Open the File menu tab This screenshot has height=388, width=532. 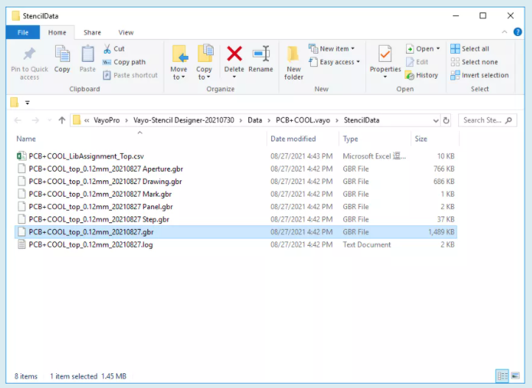point(23,32)
